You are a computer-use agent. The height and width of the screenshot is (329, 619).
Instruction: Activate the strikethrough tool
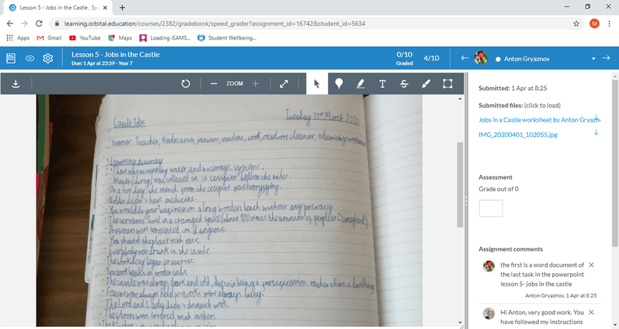coord(404,84)
